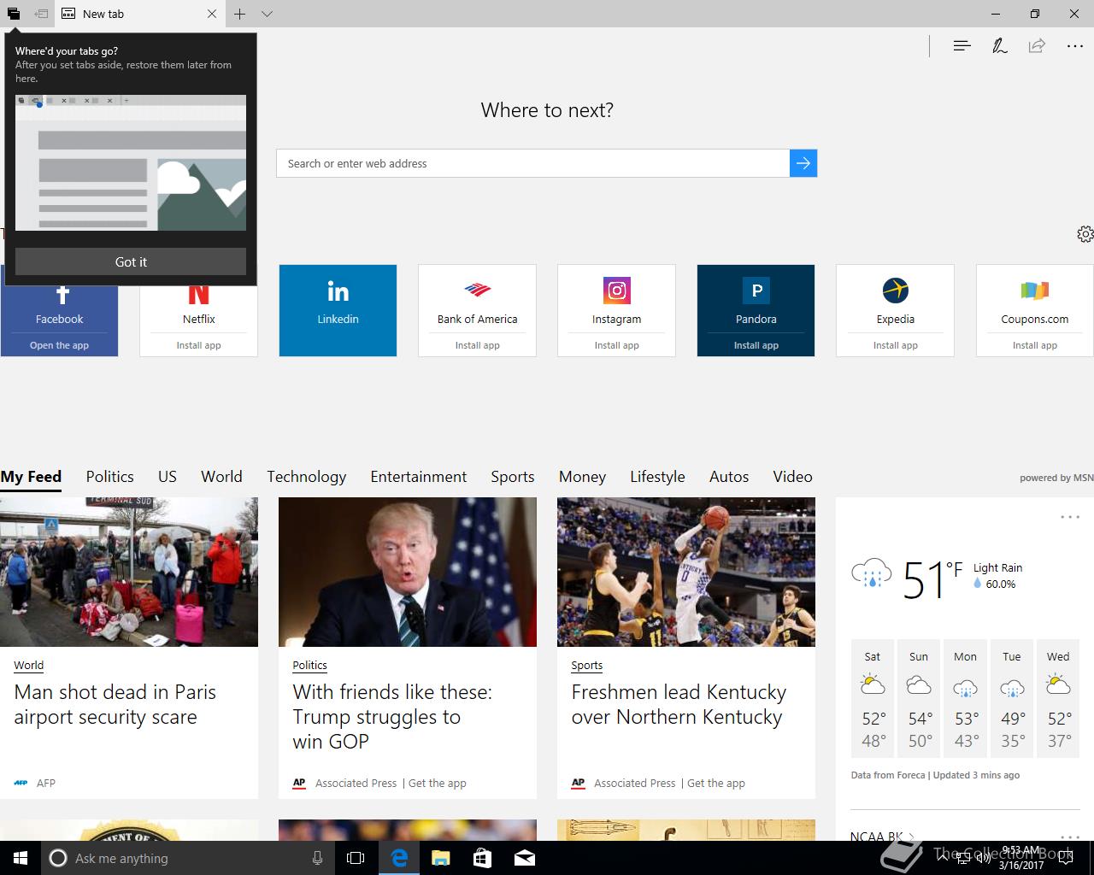Click Politics category label on Trump story

(x=309, y=665)
